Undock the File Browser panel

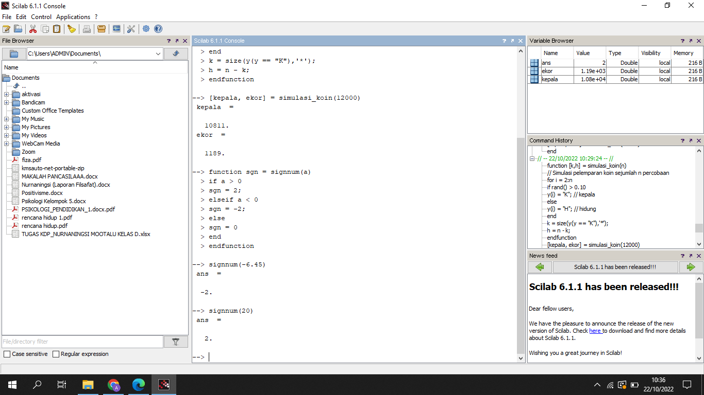click(x=177, y=41)
